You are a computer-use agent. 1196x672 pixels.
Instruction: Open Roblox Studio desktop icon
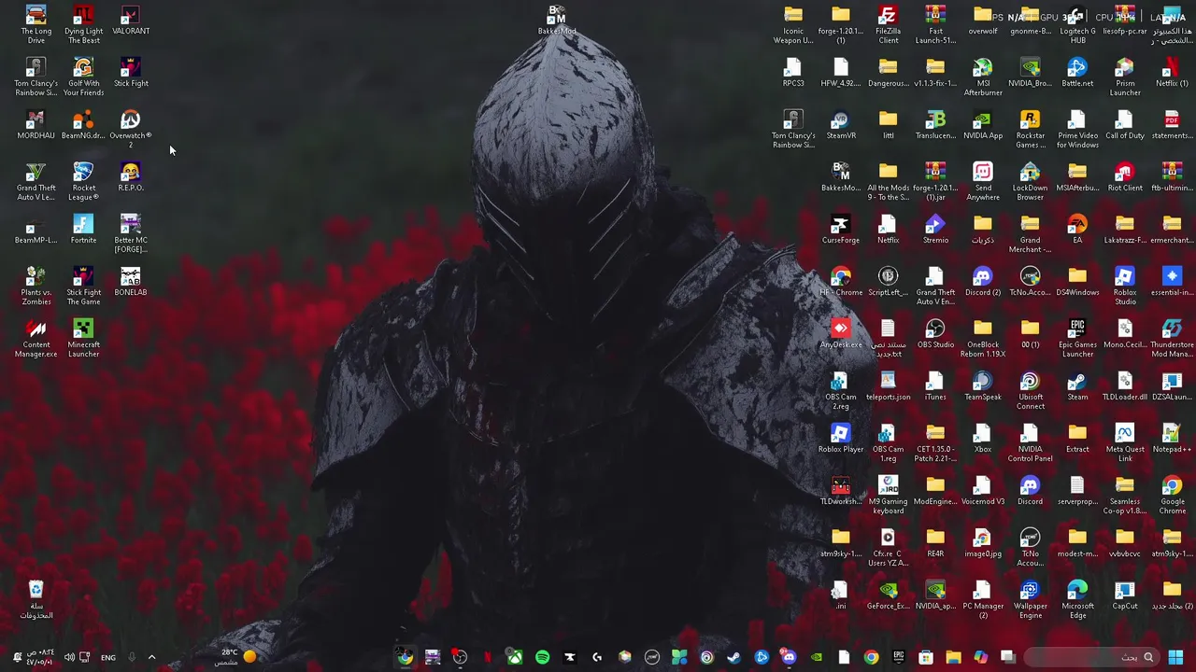(x=1125, y=286)
